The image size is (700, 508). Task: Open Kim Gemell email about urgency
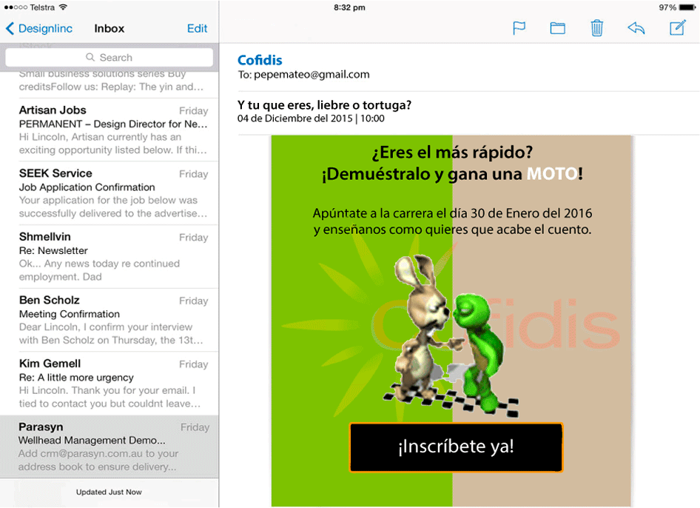coord(110,384)
